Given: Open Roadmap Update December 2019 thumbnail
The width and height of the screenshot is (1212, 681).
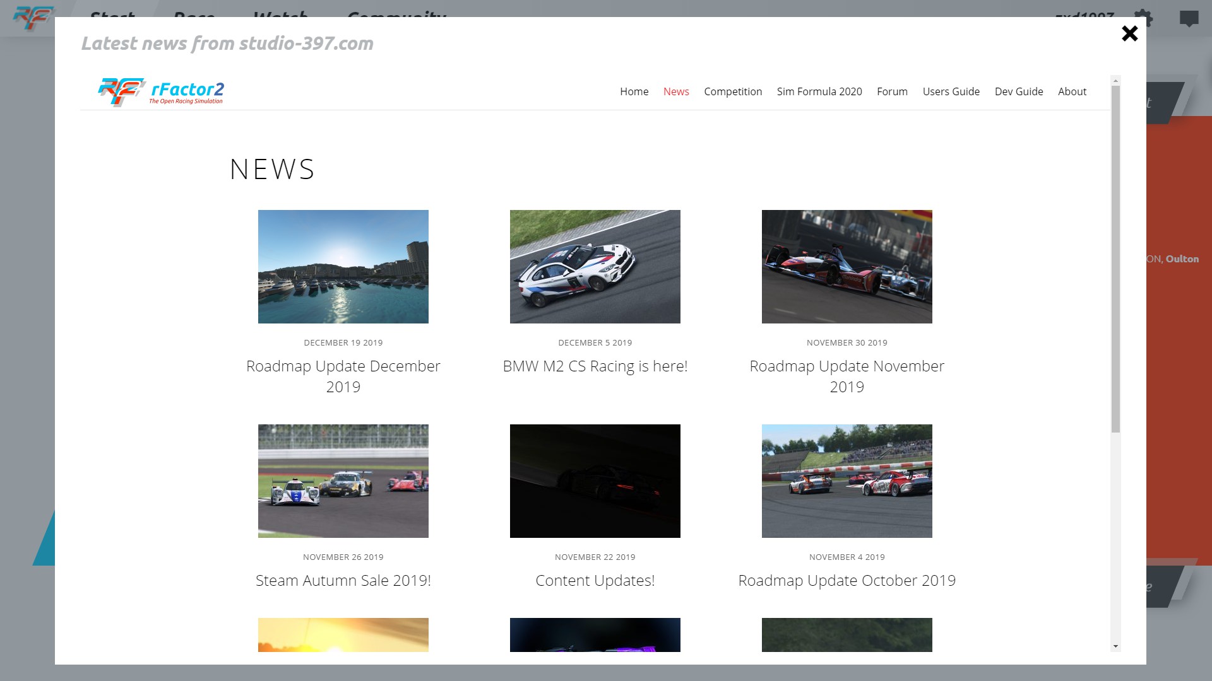Looking at the screenshot, I should tap(343, 267).
